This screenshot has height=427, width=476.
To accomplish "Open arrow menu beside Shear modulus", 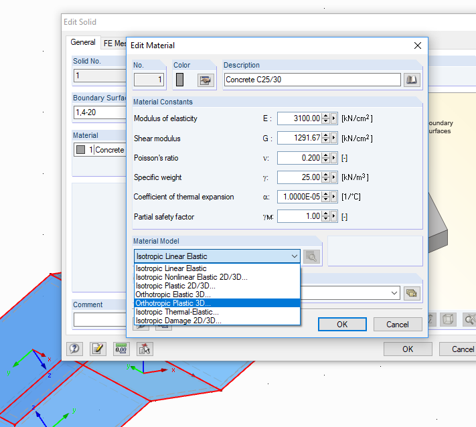I will (x=333, y=139).
